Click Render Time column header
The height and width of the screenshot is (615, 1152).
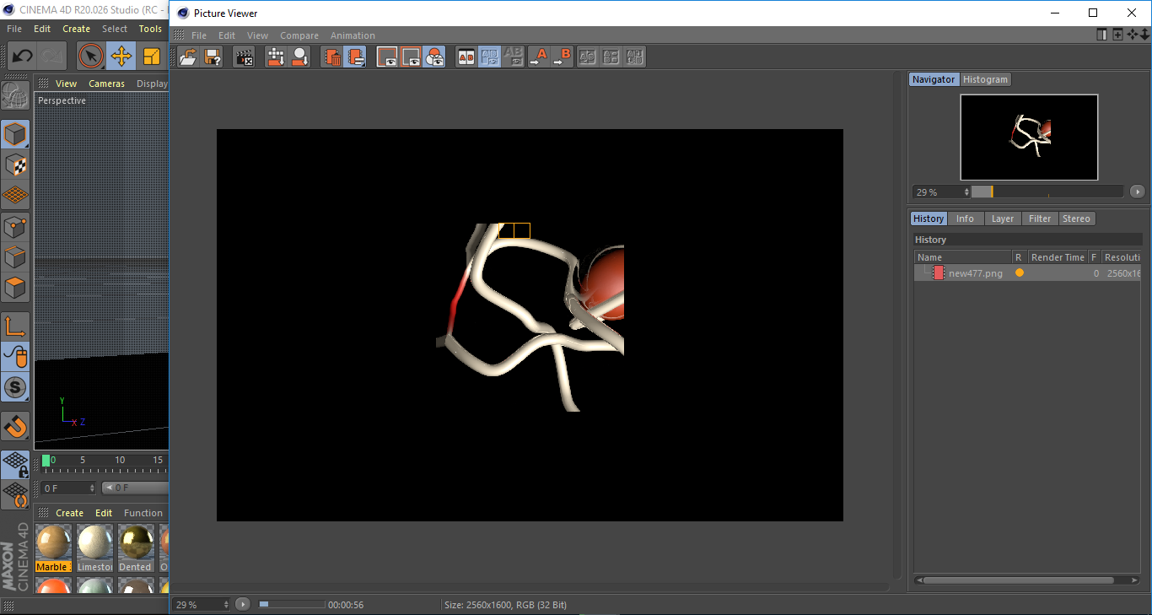(1058, 257)
